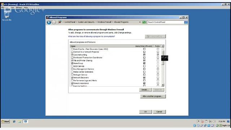This screenshot has height=130, width=231.
Task: Click the Home/Work (Private) column header
Action: point(144,46)
